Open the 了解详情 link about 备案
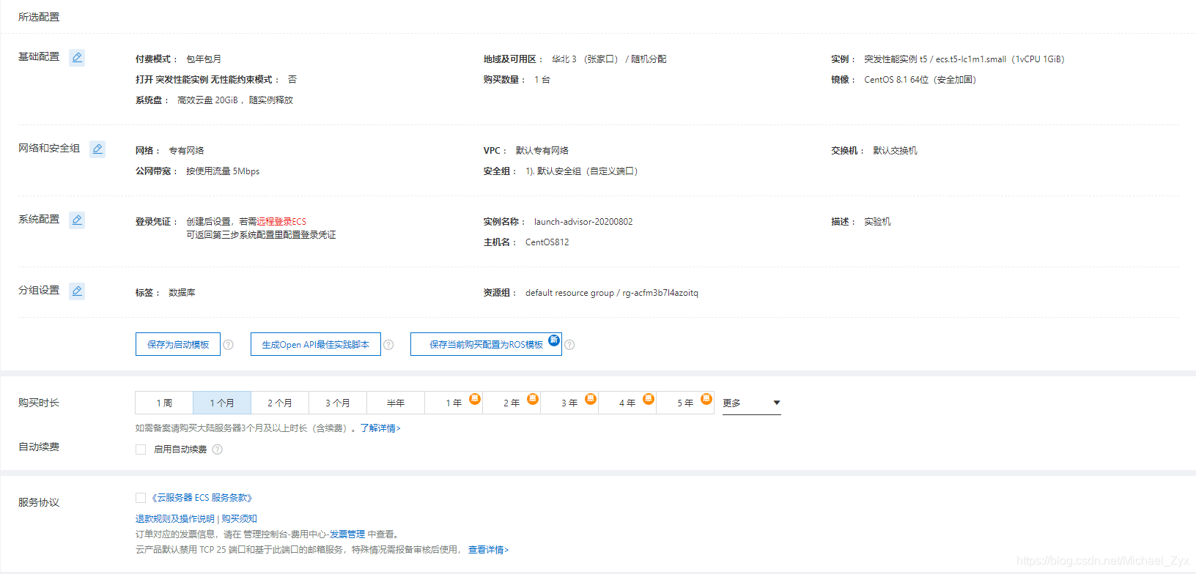 pyautogui.click(x=380, y=428)
